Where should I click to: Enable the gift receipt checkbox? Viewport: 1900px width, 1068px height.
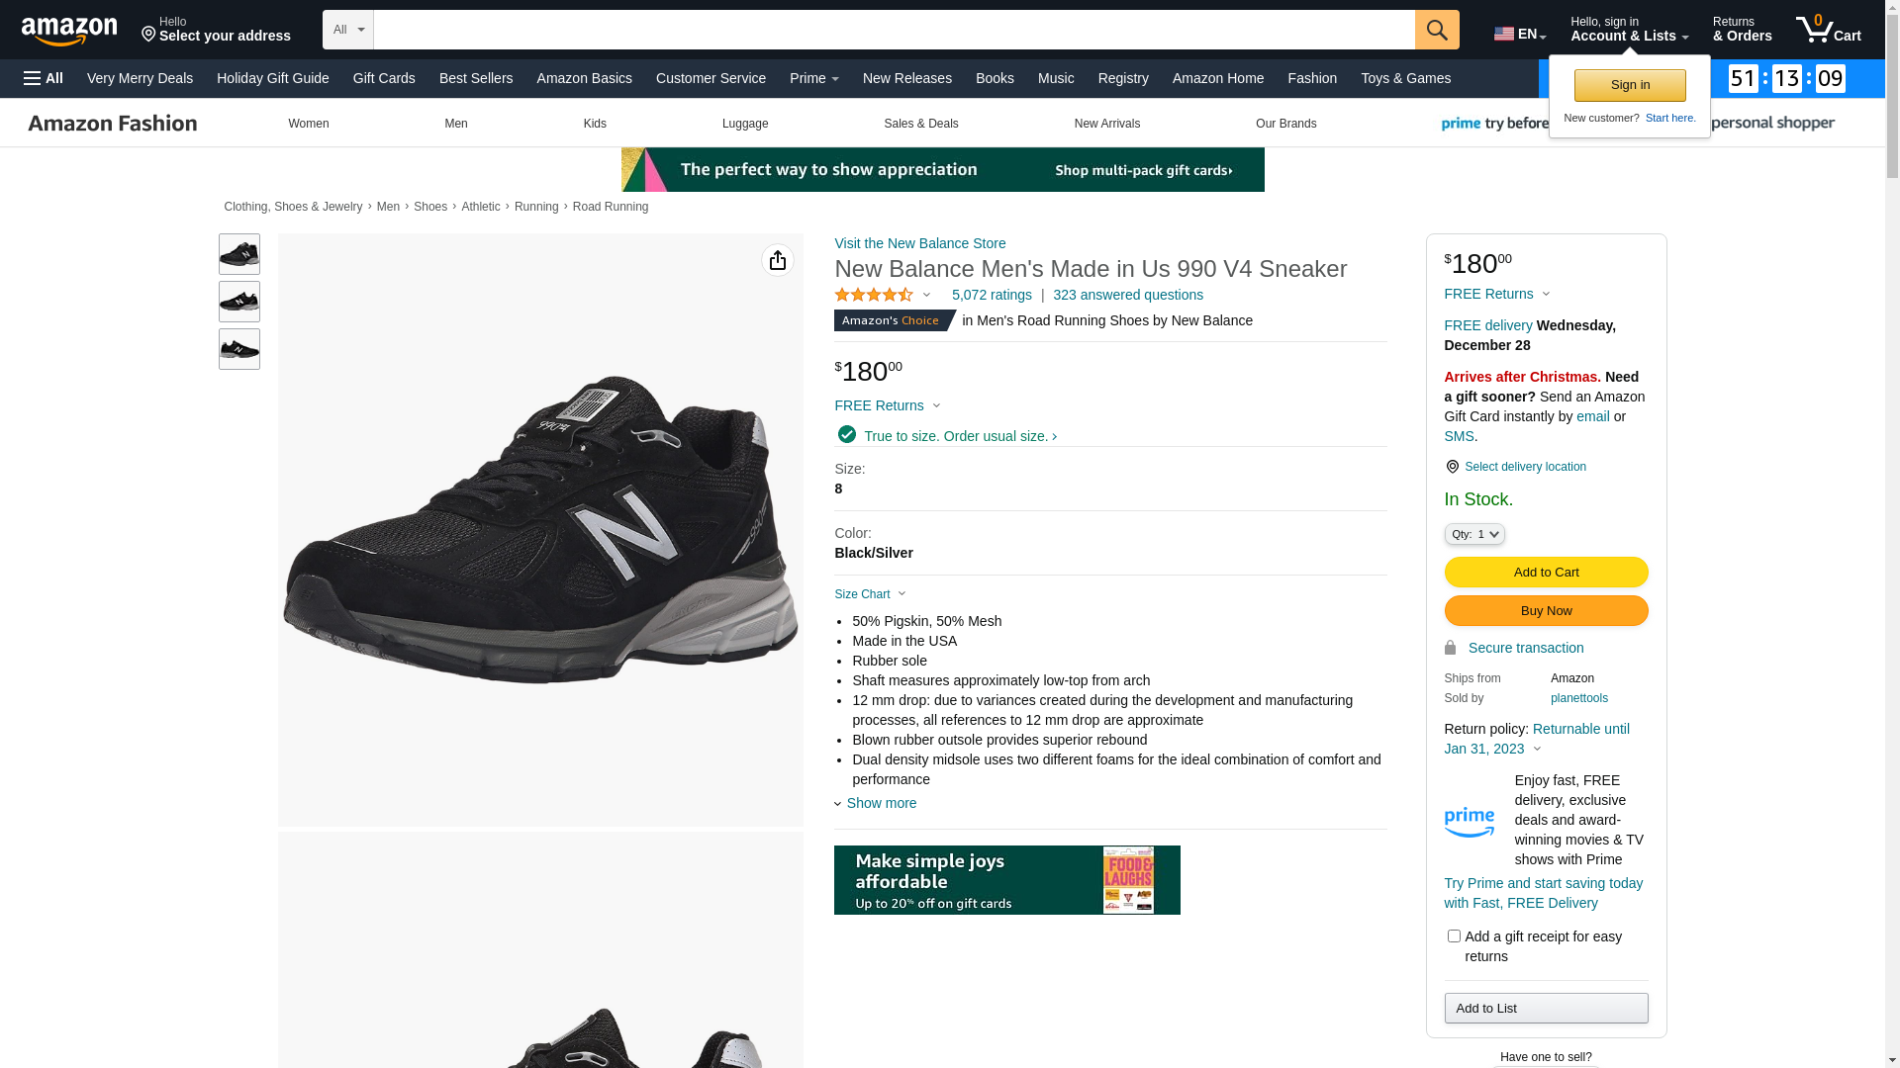[x=1454, y=935]
